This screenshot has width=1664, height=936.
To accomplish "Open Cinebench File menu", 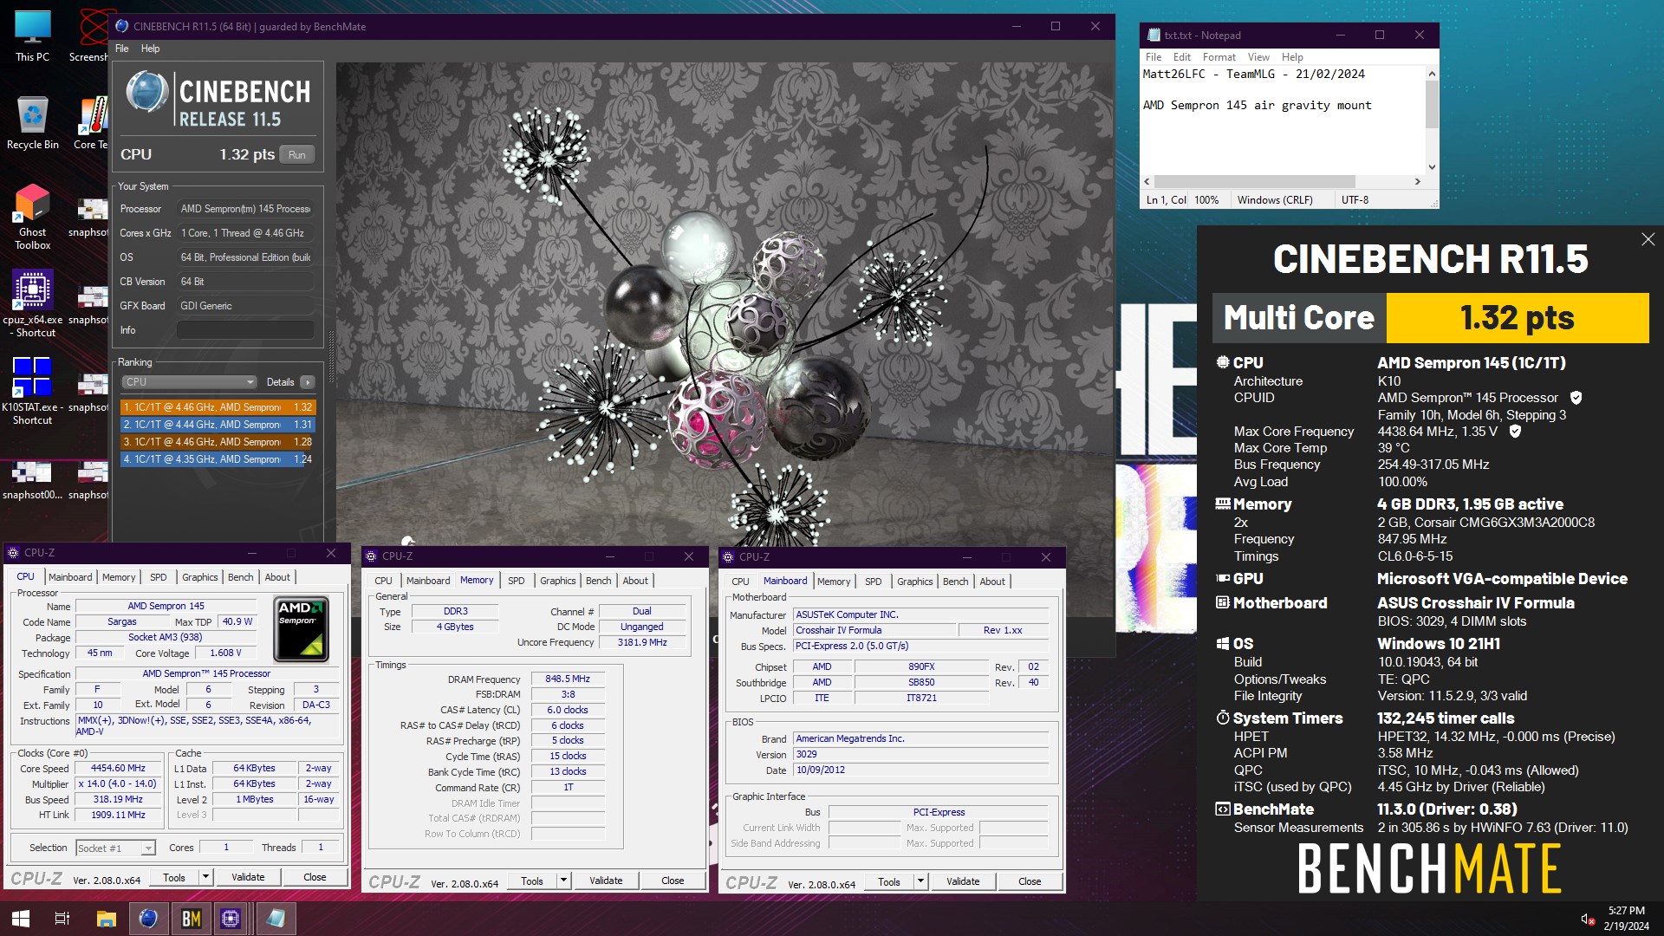I will 122,49.
